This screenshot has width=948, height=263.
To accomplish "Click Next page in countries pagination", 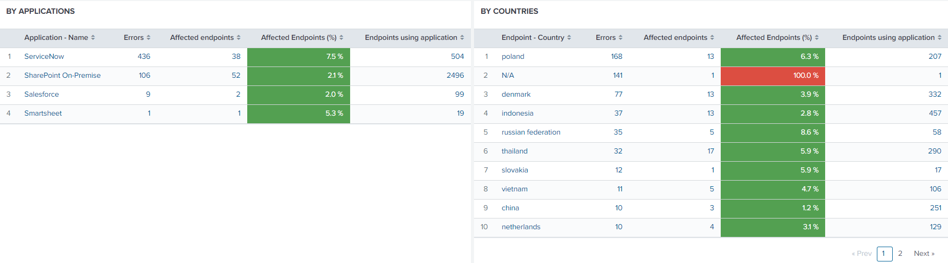I will click(x=924, y=254).
